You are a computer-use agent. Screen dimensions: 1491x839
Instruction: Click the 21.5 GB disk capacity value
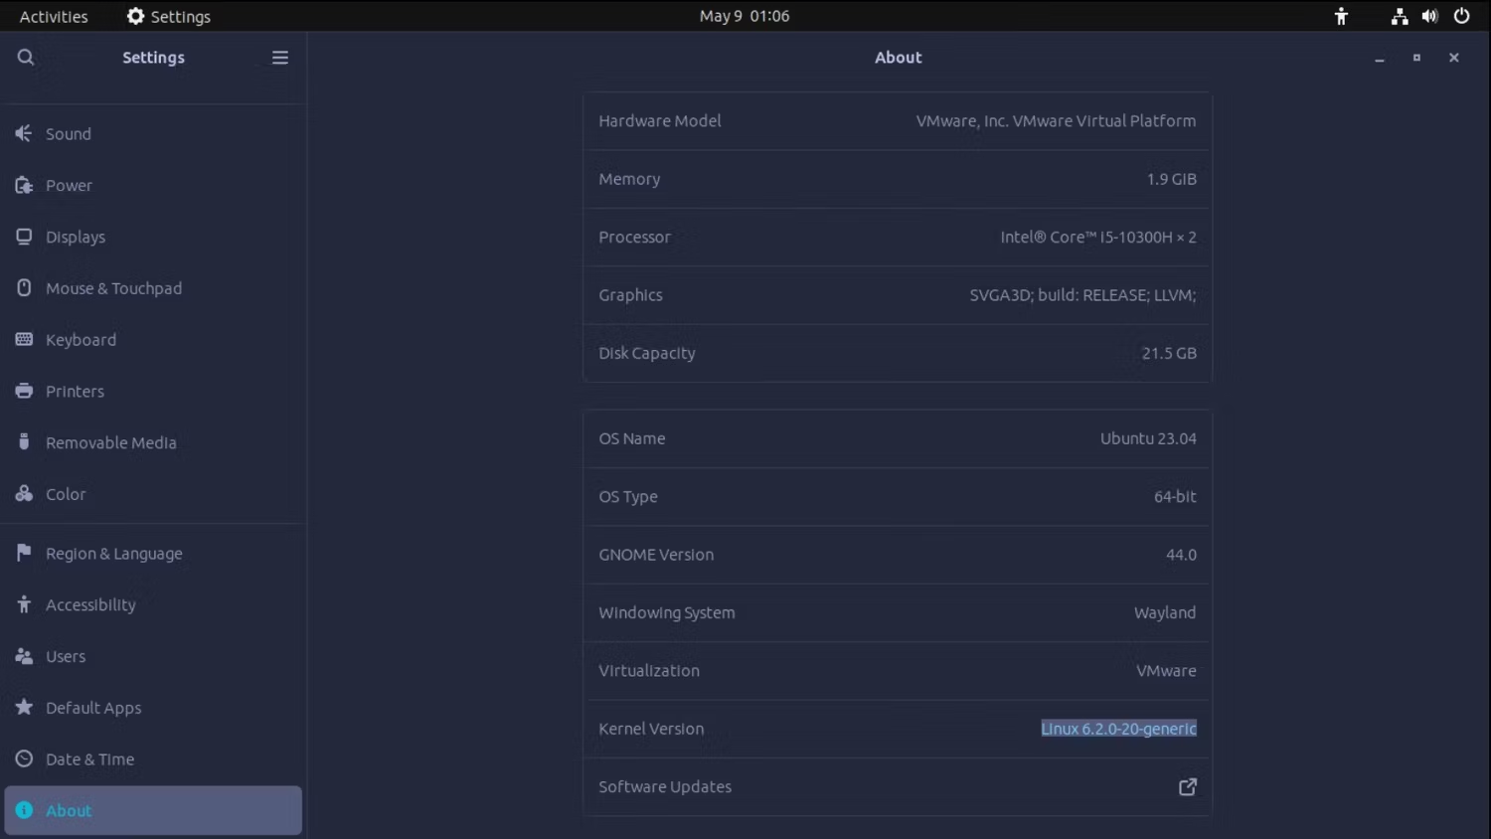pos(1169,353)
